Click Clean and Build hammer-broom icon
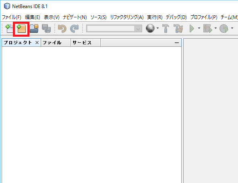This screenshot has width=238, height=183. [178, 28]
